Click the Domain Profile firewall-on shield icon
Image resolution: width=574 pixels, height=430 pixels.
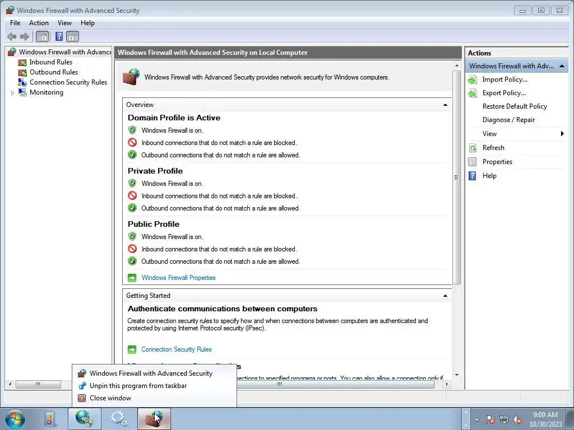point(132,130)
